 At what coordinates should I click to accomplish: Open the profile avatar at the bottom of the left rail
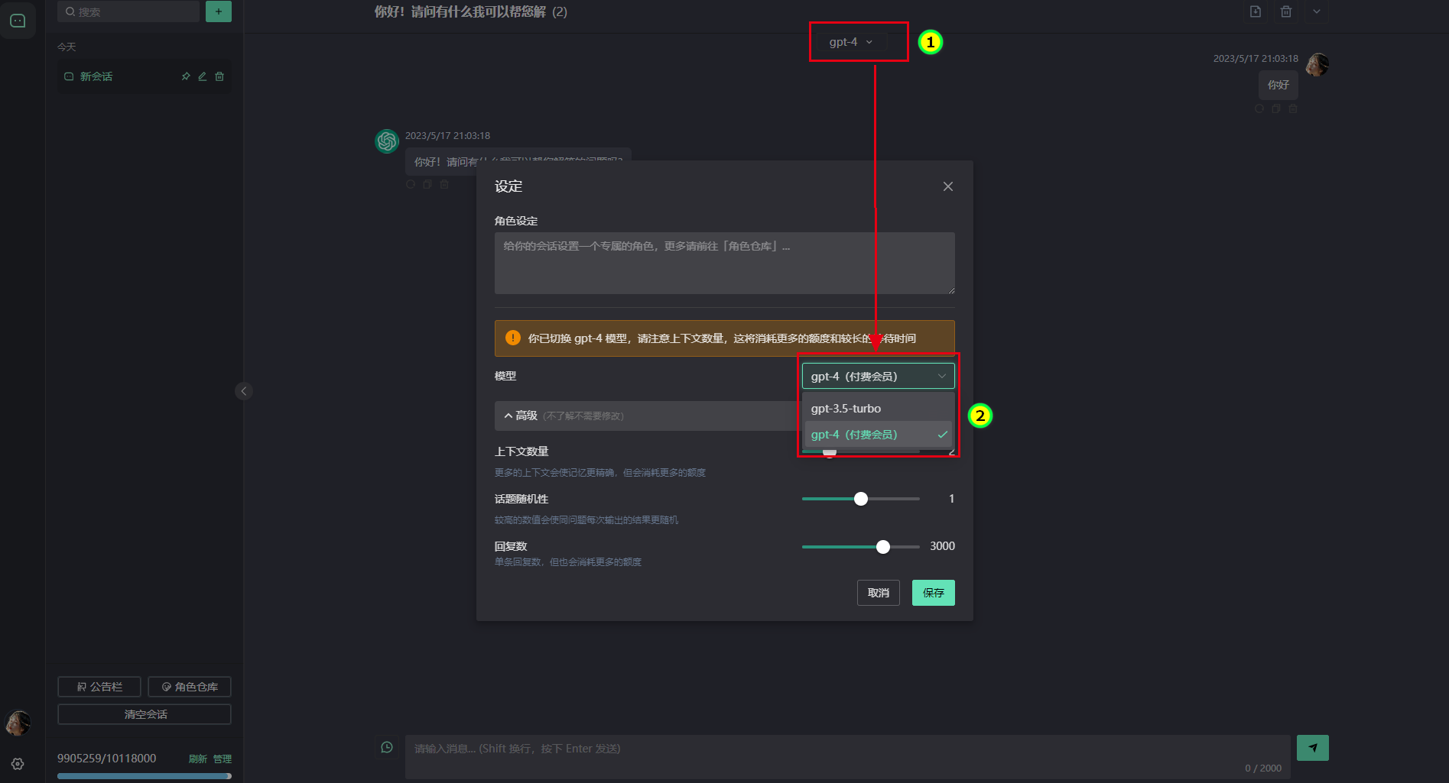(18, 723)
